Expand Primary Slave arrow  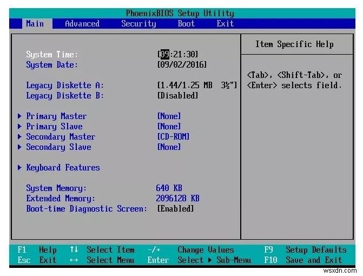pos(19,126)
